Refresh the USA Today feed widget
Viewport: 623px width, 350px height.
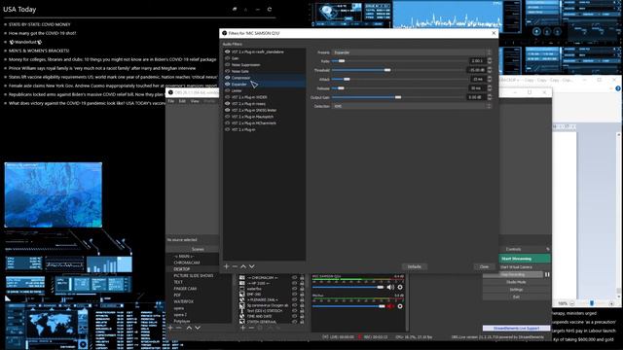(270, 9)
